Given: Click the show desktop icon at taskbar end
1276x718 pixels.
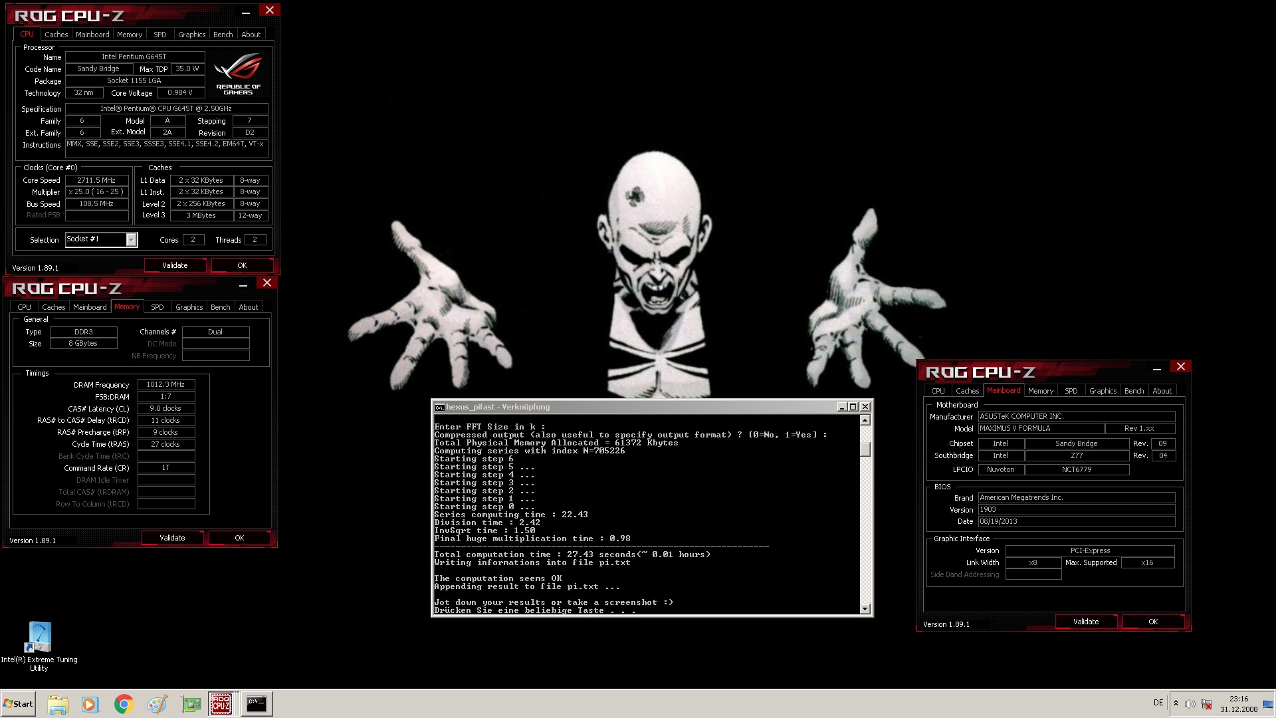Looking at the screenshot, I should (1268, 704).
